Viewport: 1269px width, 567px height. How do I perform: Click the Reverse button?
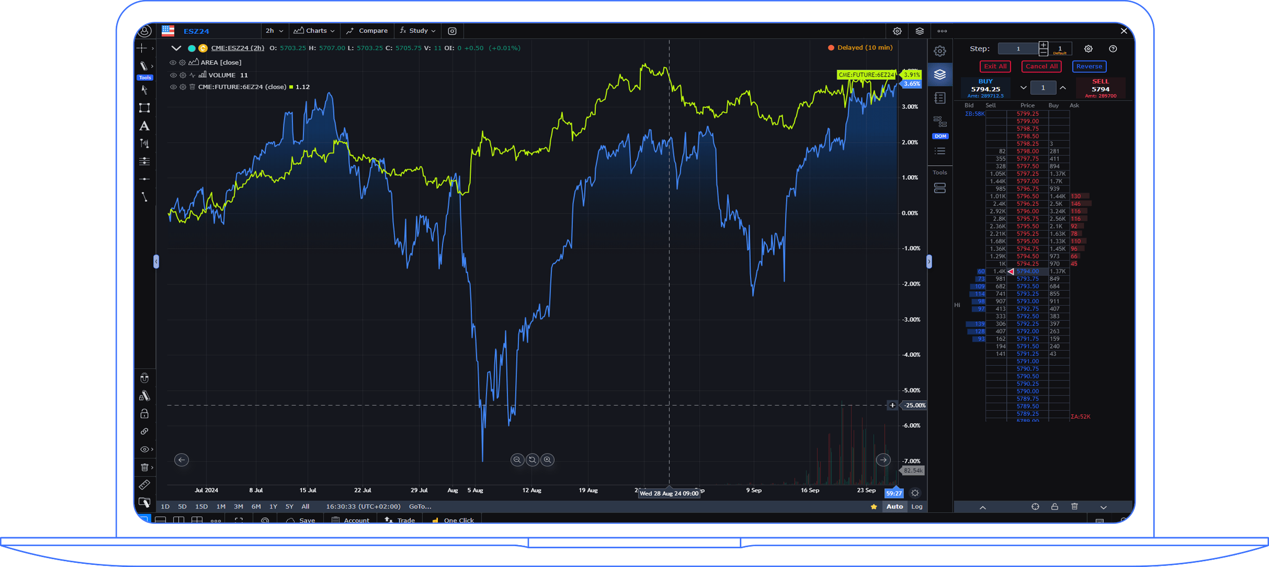(x=1089, y=66)
